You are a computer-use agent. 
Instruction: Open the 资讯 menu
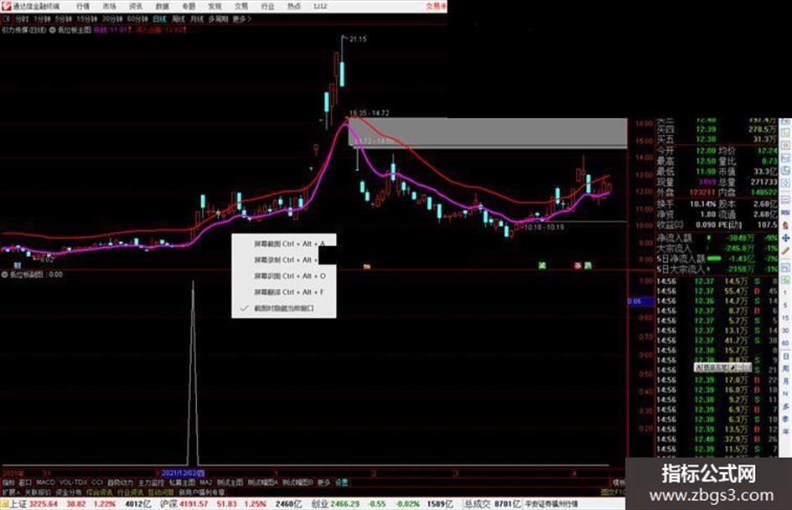coord(136,7)
